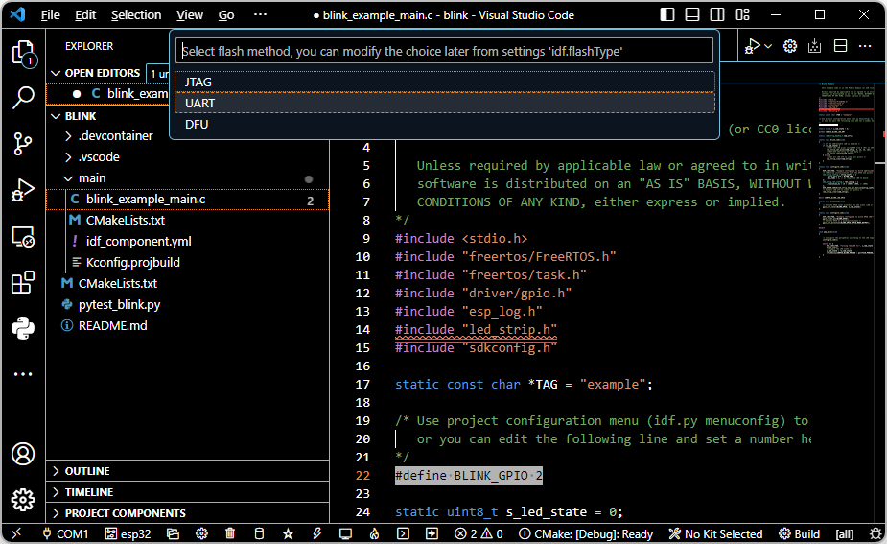Open Run and Debug view
The height and width of the screenshot is (544, 887).
23,190
